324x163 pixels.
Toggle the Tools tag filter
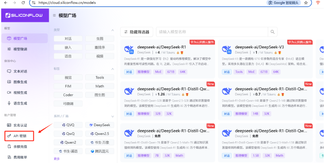pos(99,77)
